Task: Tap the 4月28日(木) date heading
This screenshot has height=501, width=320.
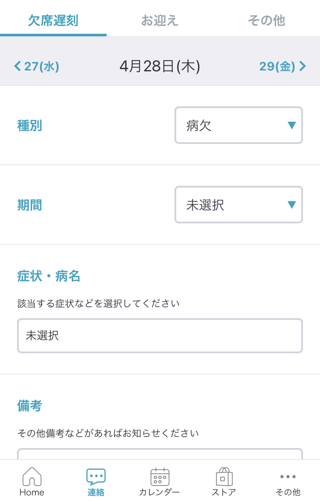Action: pos(160,67)
